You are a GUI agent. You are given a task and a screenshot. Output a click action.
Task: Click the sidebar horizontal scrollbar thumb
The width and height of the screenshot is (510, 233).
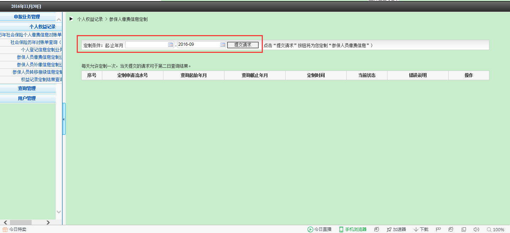(20, 222)
